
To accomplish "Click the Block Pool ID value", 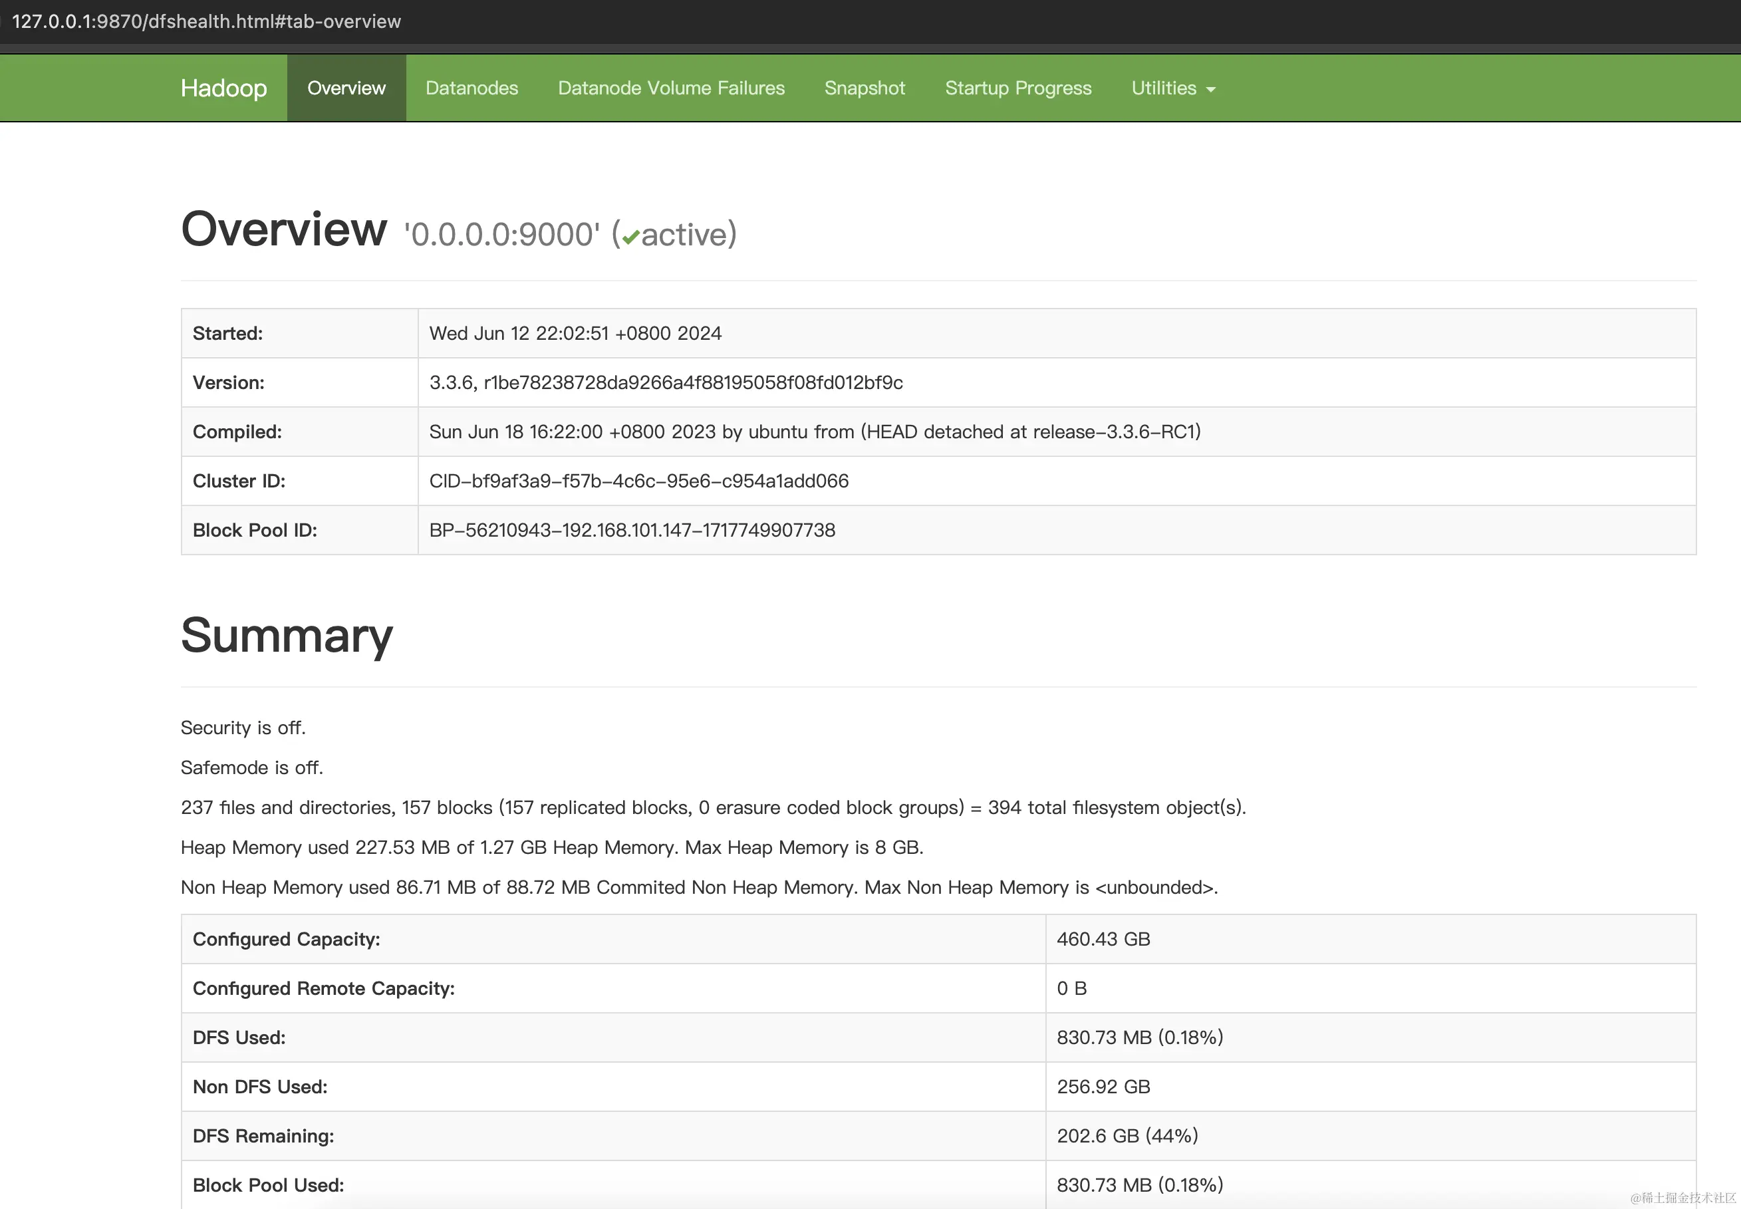I will coord(632,530).
